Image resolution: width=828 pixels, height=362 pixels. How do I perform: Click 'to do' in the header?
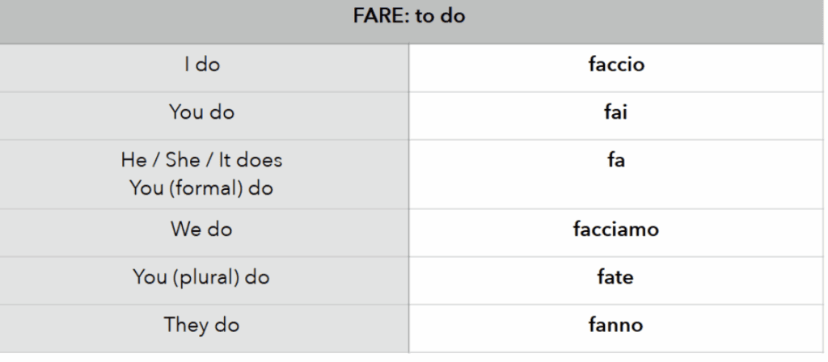tap(441, 16)
